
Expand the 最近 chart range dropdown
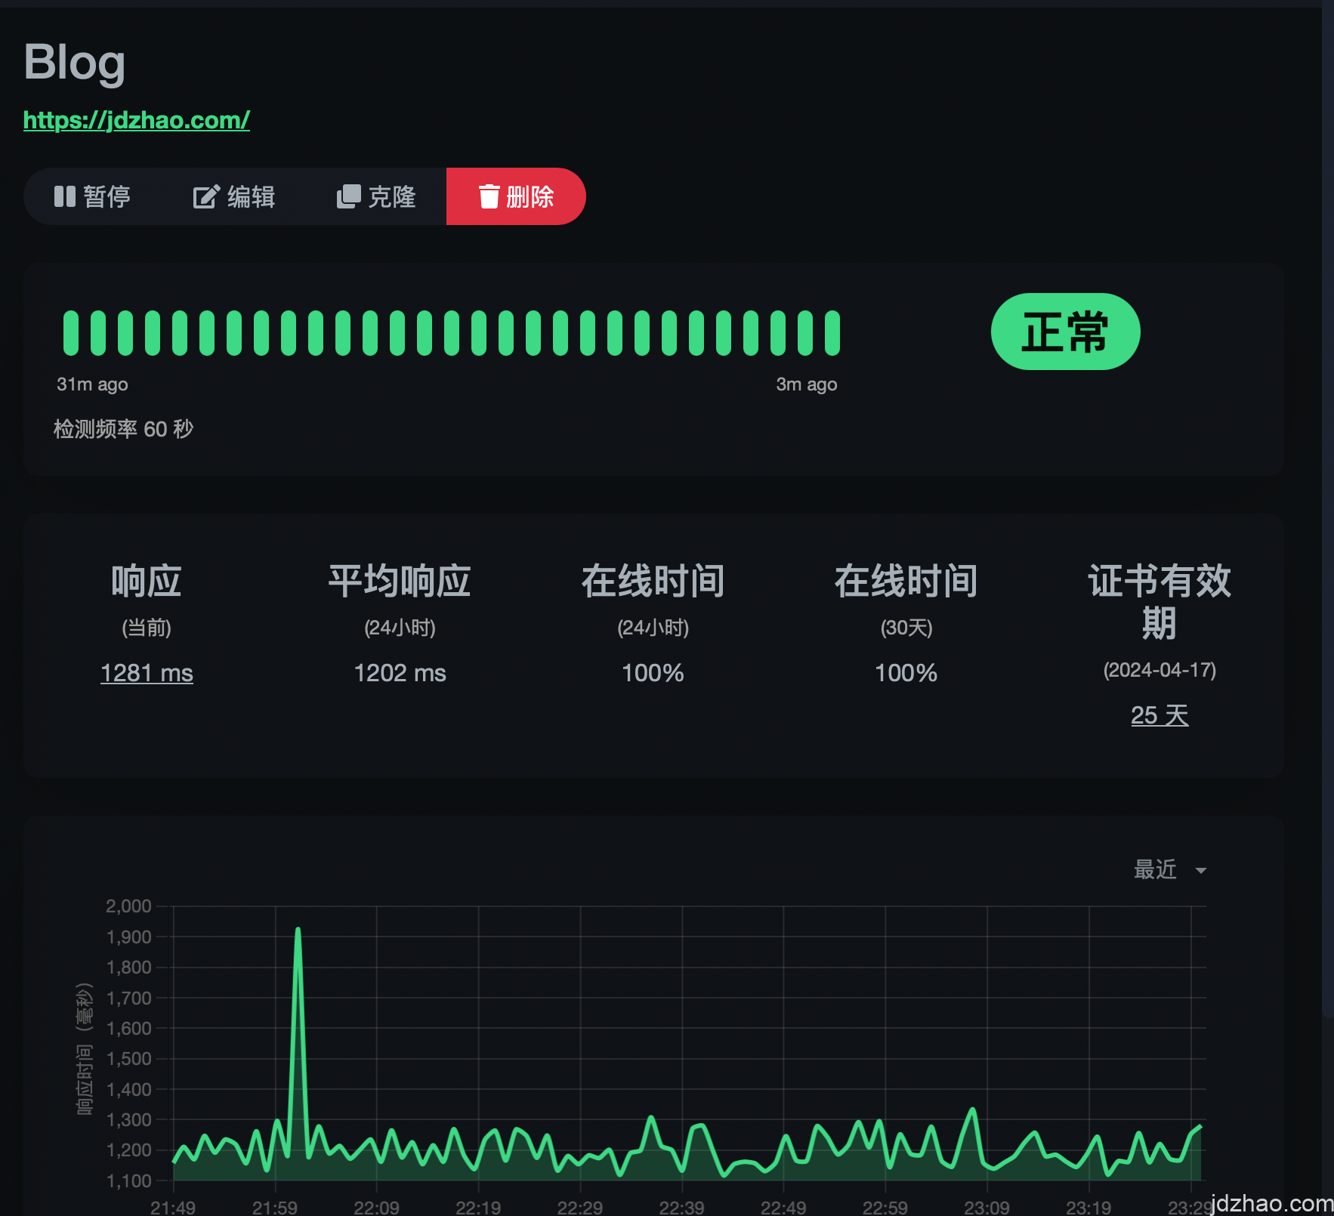1156,870
